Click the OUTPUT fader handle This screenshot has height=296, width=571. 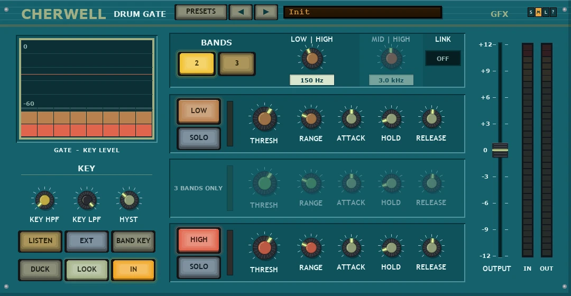(500, 150)
